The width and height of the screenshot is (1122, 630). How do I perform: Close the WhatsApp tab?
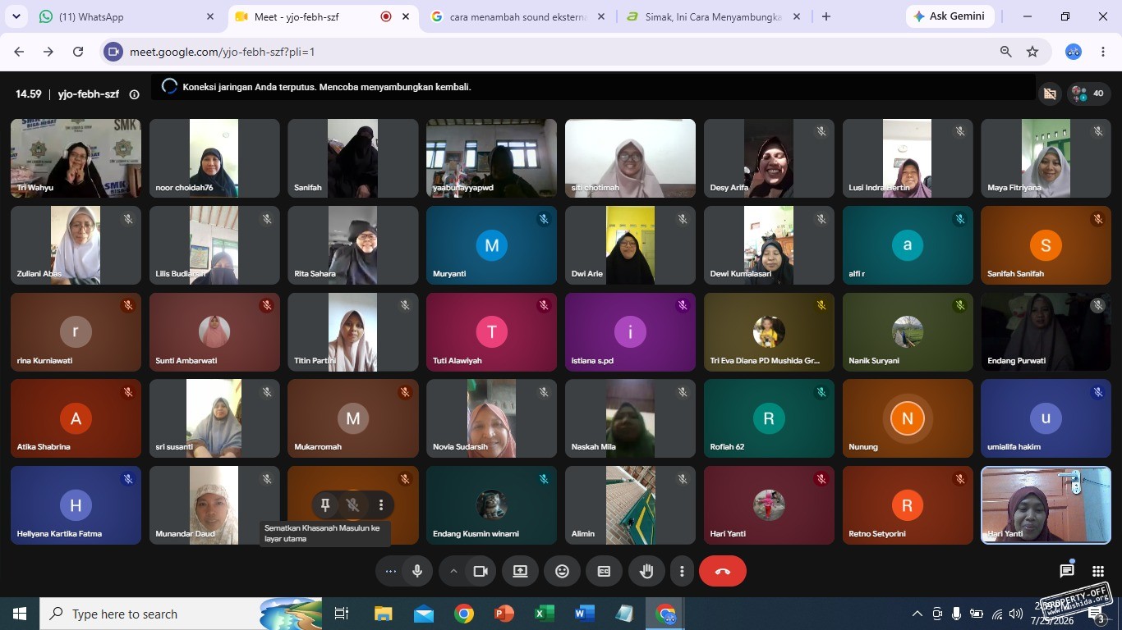210,16
